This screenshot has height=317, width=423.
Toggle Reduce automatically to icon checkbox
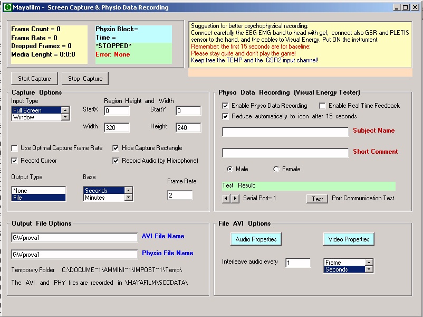225,116
